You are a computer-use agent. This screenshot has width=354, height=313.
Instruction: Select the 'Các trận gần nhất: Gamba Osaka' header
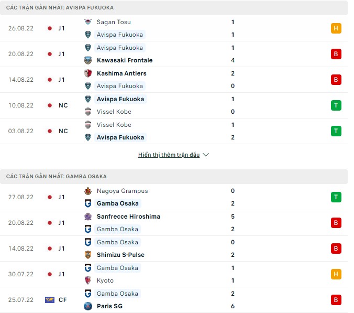[x=57, y=177]
